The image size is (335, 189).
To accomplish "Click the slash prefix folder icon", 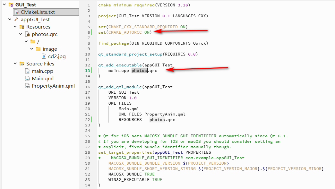I will point(33,41).
